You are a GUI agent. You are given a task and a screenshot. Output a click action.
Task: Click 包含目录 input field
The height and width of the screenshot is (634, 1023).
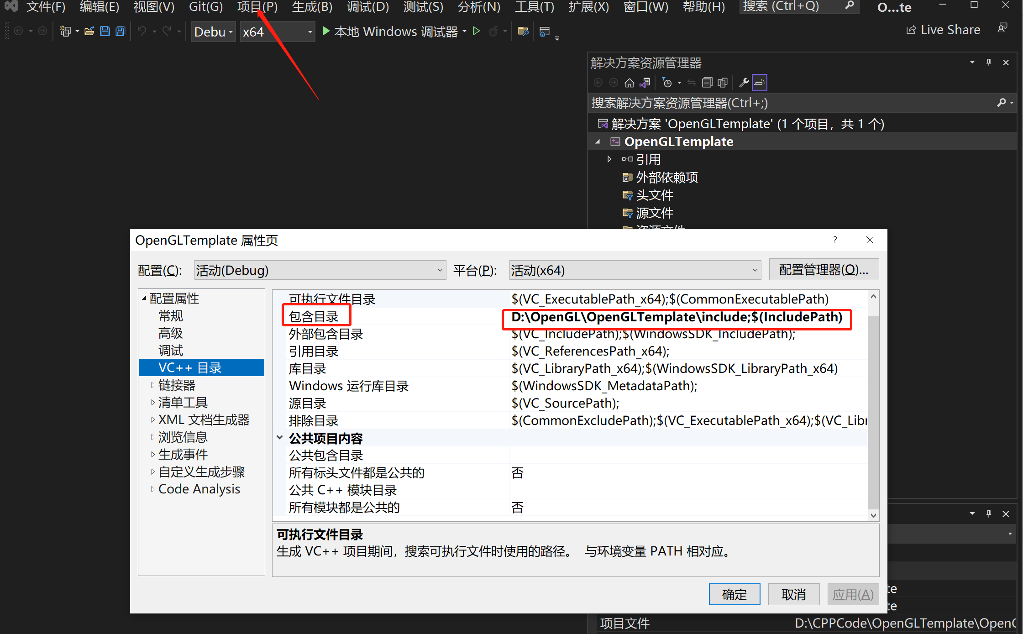[x=680, y=317]
